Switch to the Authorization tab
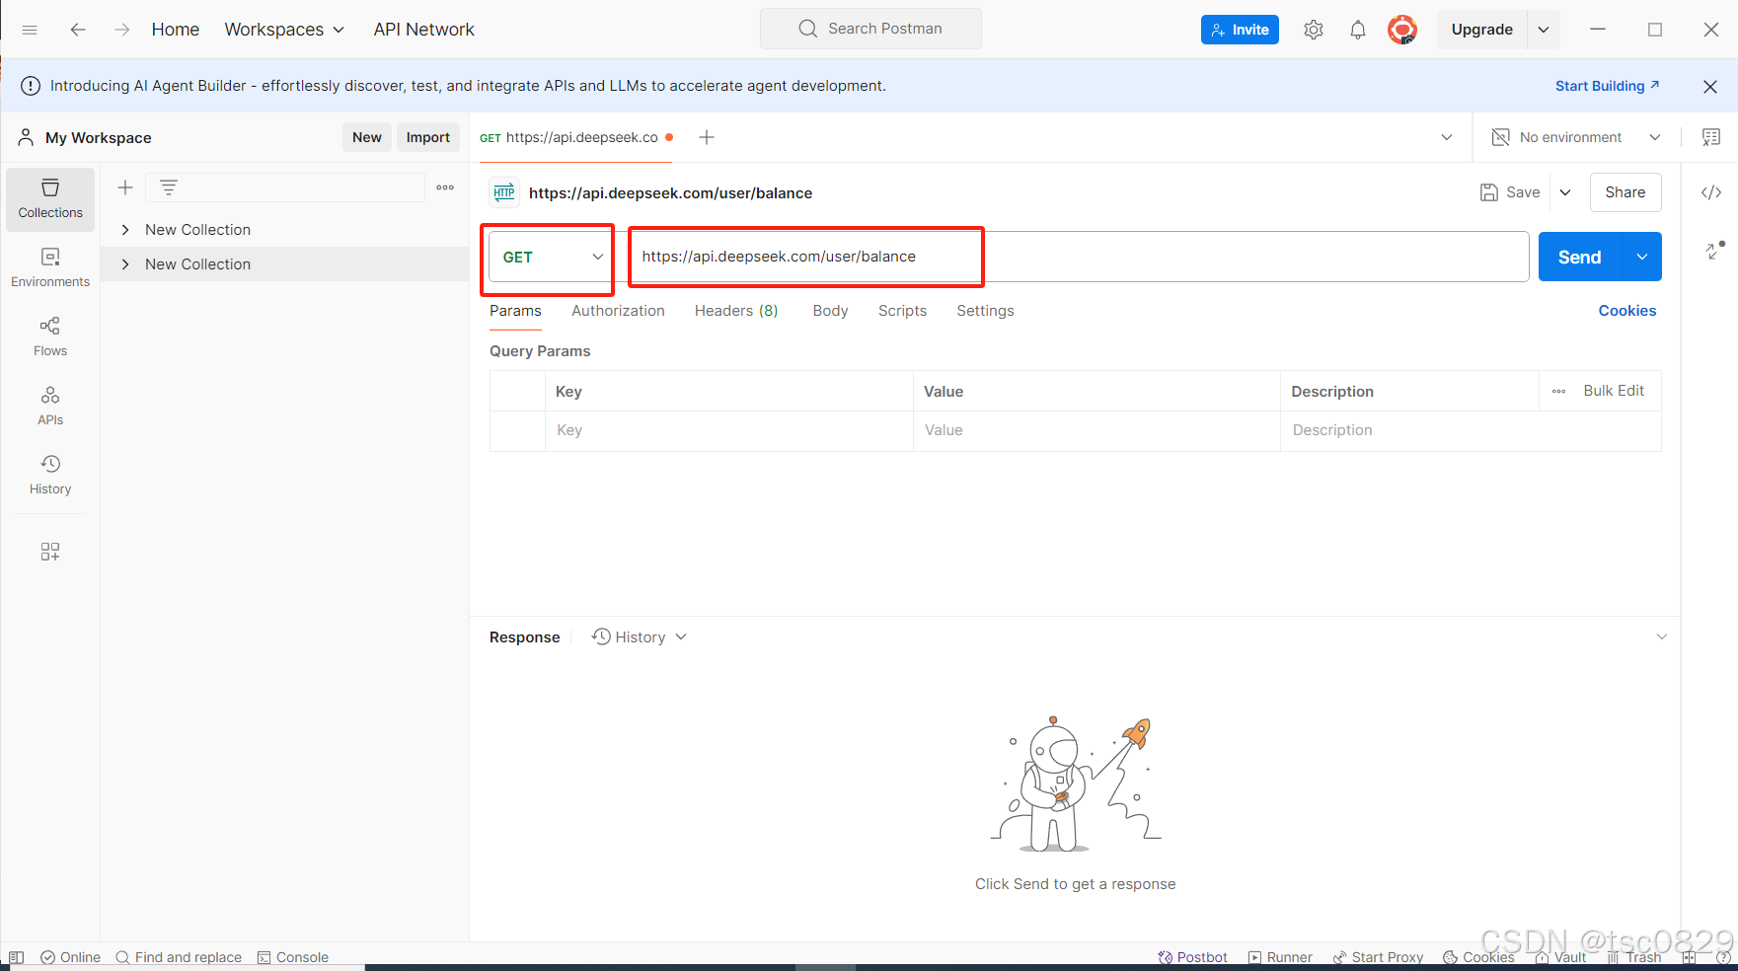 618,311
